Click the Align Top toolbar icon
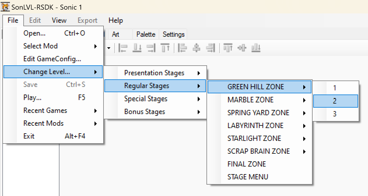 [x=165, y=48]
